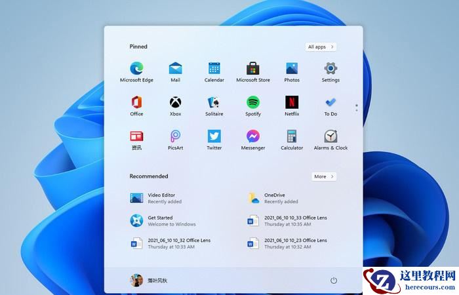Click More recommended items button
This screenshot has height=295, width=459.
pos(324,176)
